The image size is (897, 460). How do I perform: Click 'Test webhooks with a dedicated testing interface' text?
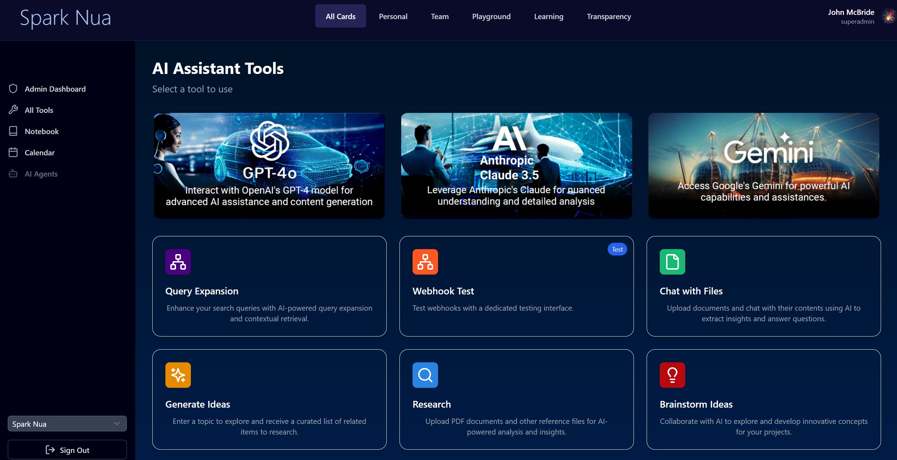point(493,308)
